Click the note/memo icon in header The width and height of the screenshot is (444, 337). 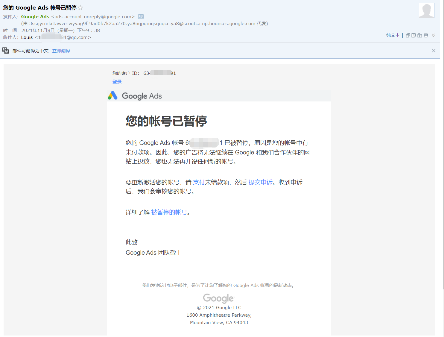tap(413, 35)
